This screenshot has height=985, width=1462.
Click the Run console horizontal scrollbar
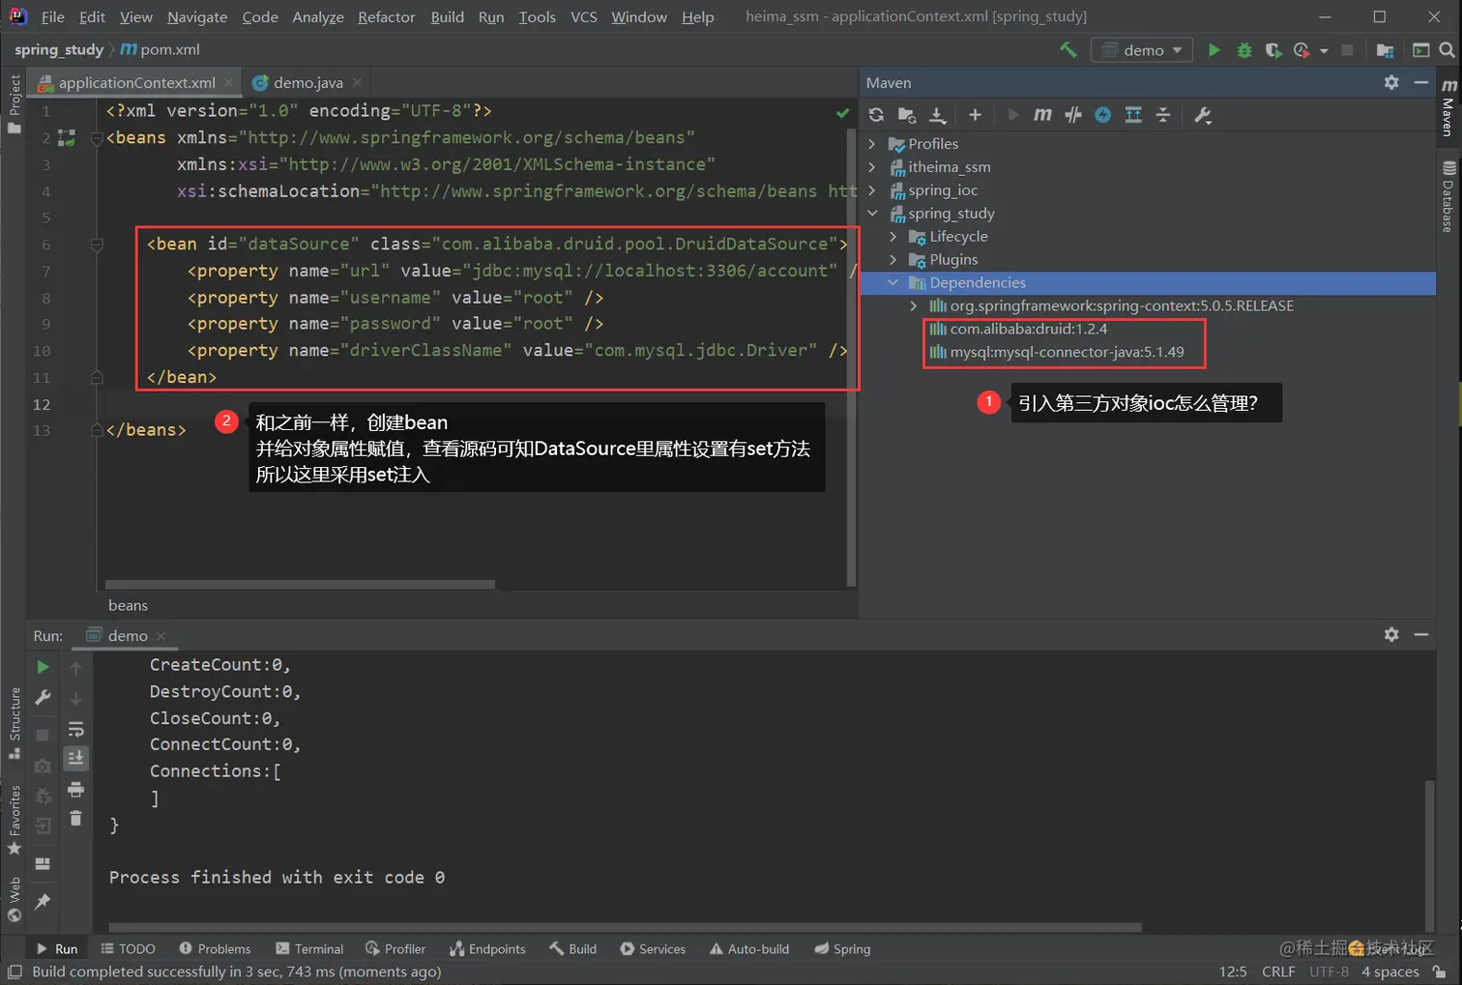point(625,927)
